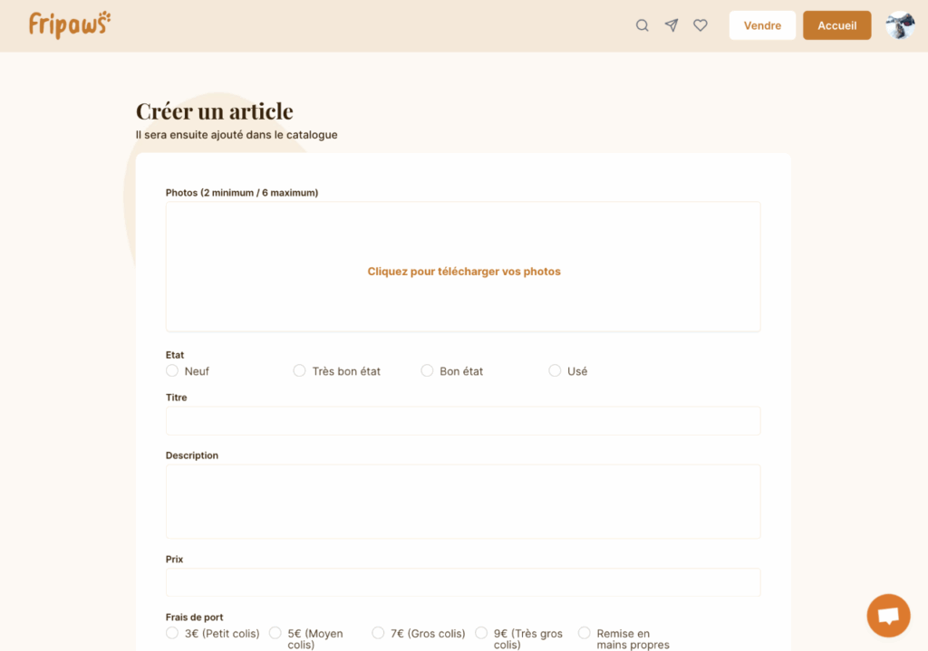928x651 pixels.
Task: Open the chat widget bubble
Action: pos(888,616)
